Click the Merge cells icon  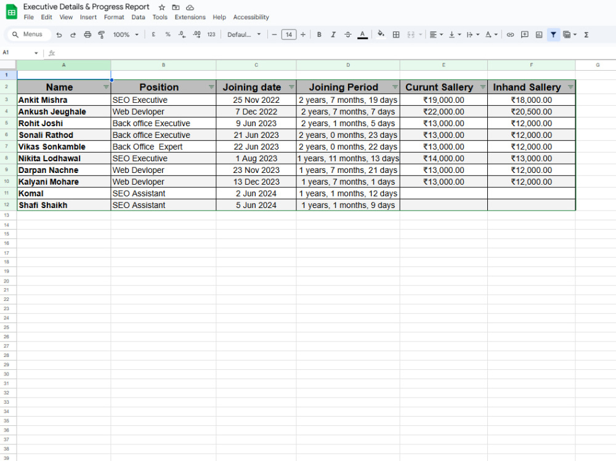point(411,34)
